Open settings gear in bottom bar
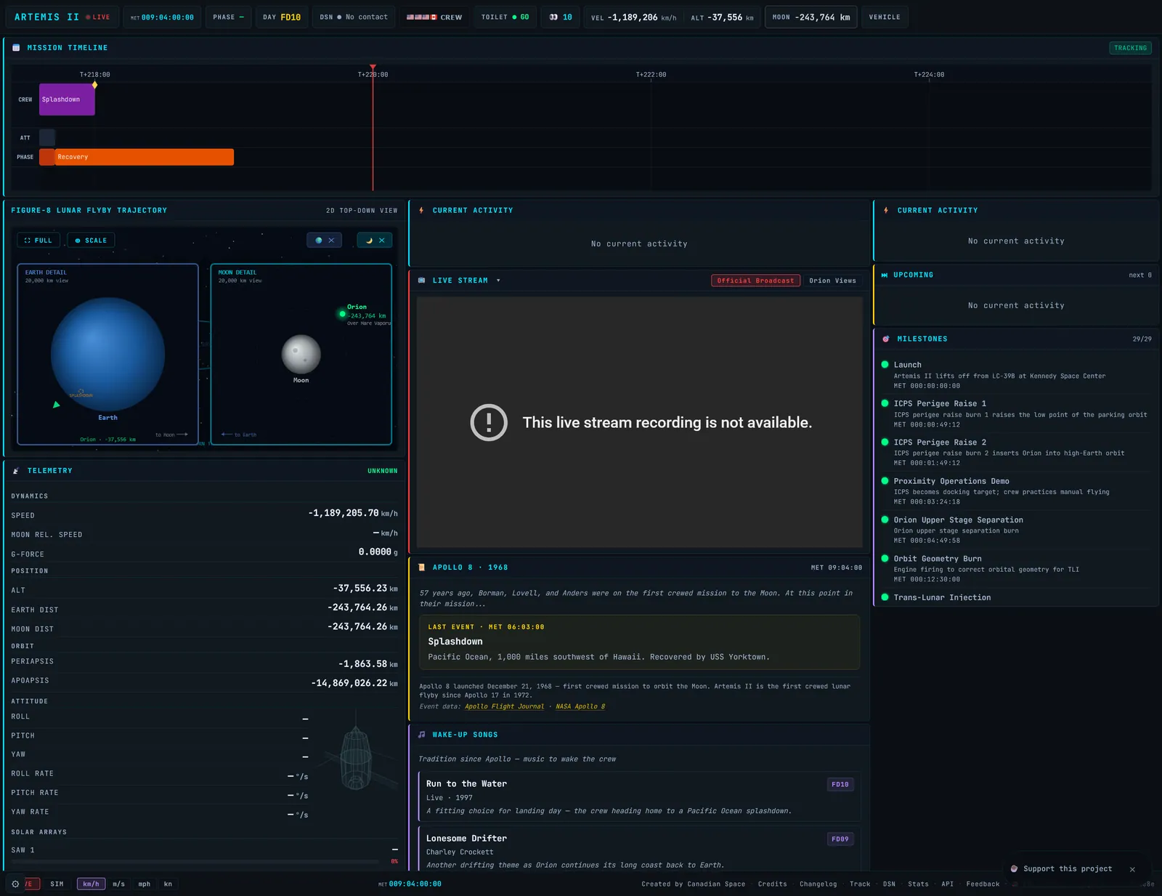This screenshot has height=896, width=1162. coord(15,884)
